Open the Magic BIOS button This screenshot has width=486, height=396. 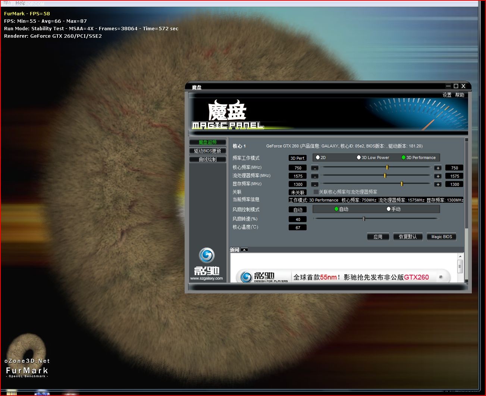pyautogui.click(x=442, y=237)
